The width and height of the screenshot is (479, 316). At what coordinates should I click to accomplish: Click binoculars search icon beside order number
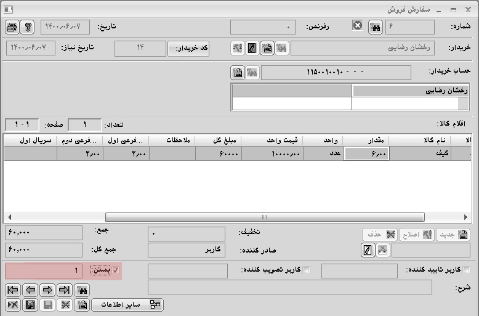click(374, 27)
